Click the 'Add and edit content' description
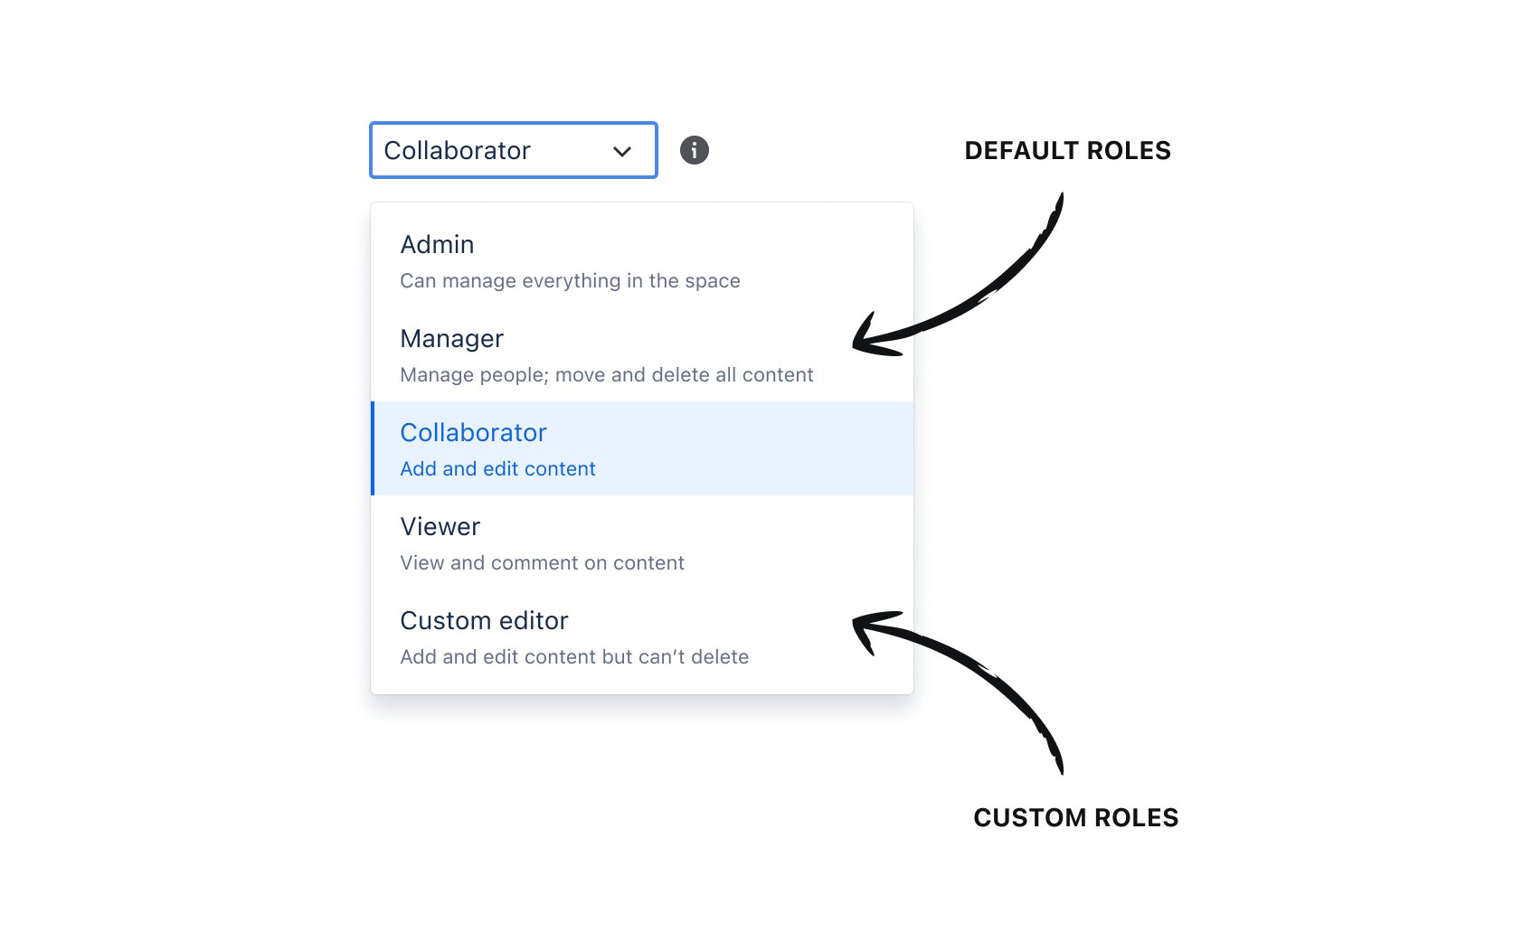 498,468
